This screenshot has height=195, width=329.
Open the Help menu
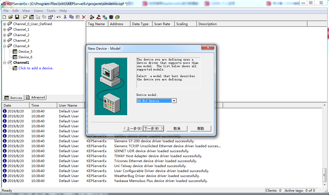tap(63, 11)
